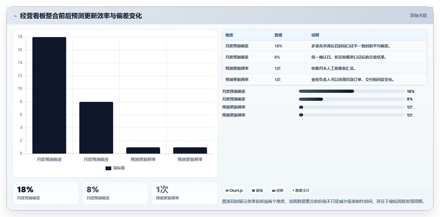Screen dimensions: 440x217
Task: Click the 1次 cell in the 依赖月末人工收集 row
Action: pyautogui.click(x=278, y=68)
